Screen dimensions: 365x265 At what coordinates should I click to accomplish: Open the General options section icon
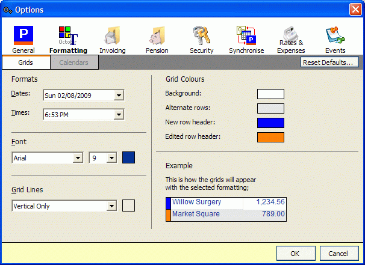point(23,35)
